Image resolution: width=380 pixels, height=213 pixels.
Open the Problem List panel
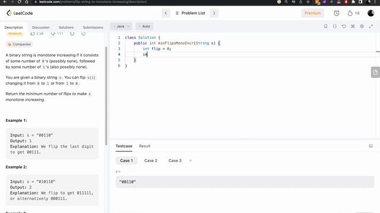(x=190, y=13)
